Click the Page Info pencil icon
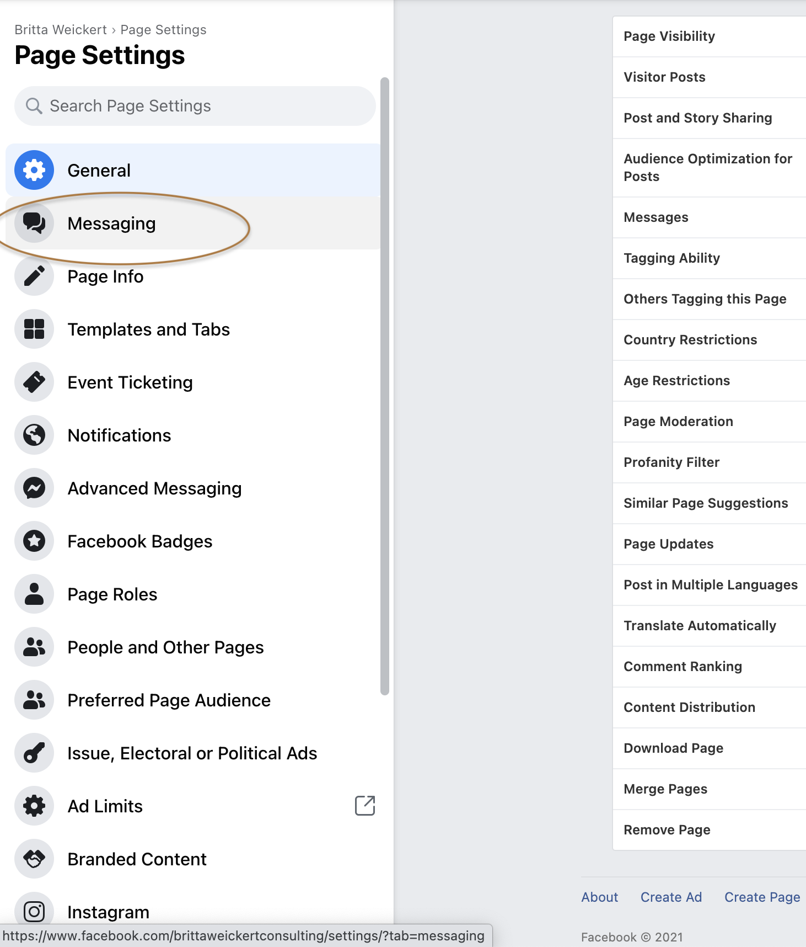806x947 pixels. click(34, 276)
